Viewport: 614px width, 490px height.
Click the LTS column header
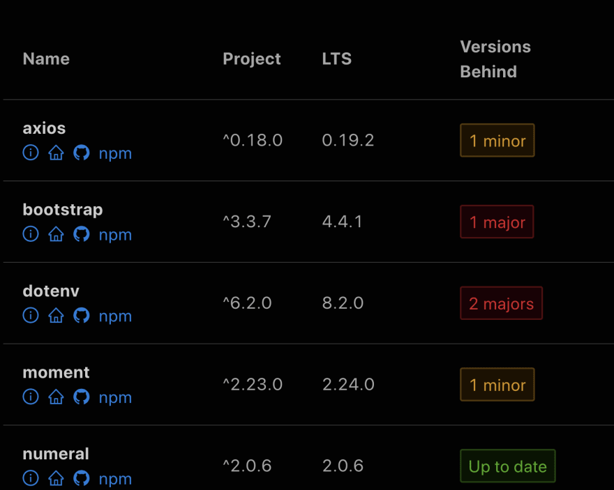[x=337, y=59]
